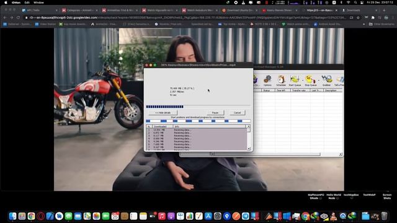Open Other Bookmarks folder
The width and height of the screenshot is (397, 223).
coord(381,24)
